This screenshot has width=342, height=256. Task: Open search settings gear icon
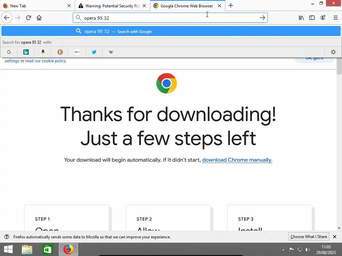[333, 52]
